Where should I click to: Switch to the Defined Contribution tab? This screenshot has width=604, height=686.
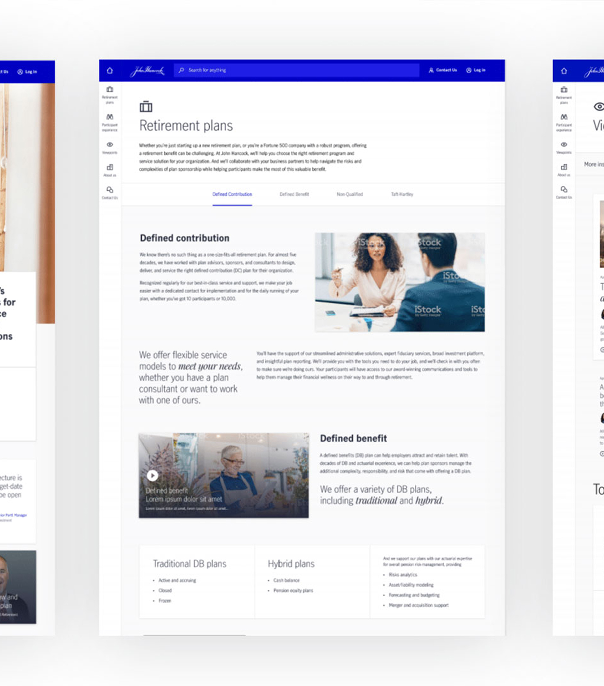(x=232, y=194)
